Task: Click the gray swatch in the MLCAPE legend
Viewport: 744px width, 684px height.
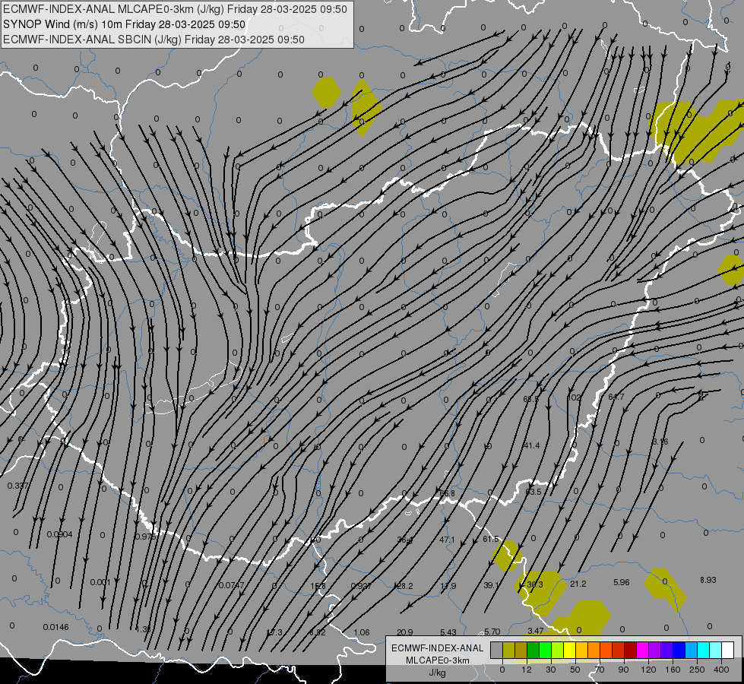Action: click(497, 650)
